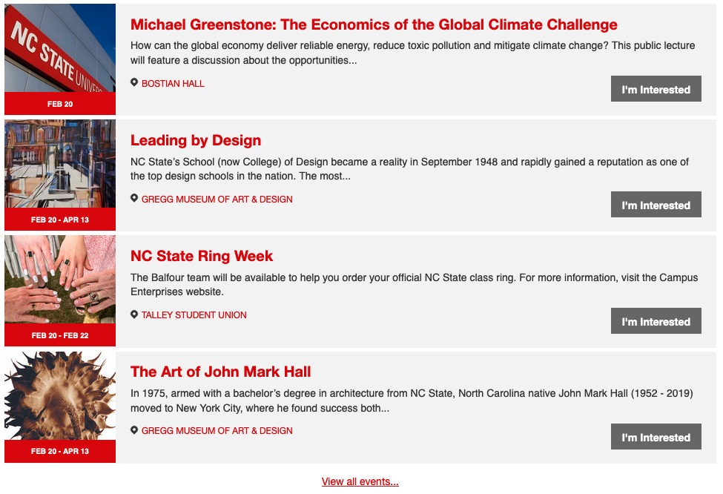Open the sunflower artwork thumbnail
The image size is (723, 494).
point(60,395)
